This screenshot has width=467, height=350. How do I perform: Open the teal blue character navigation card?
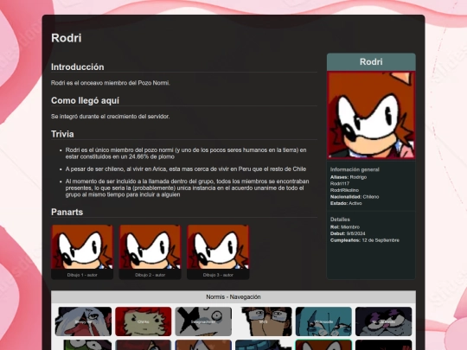click(x=323, y=321)
